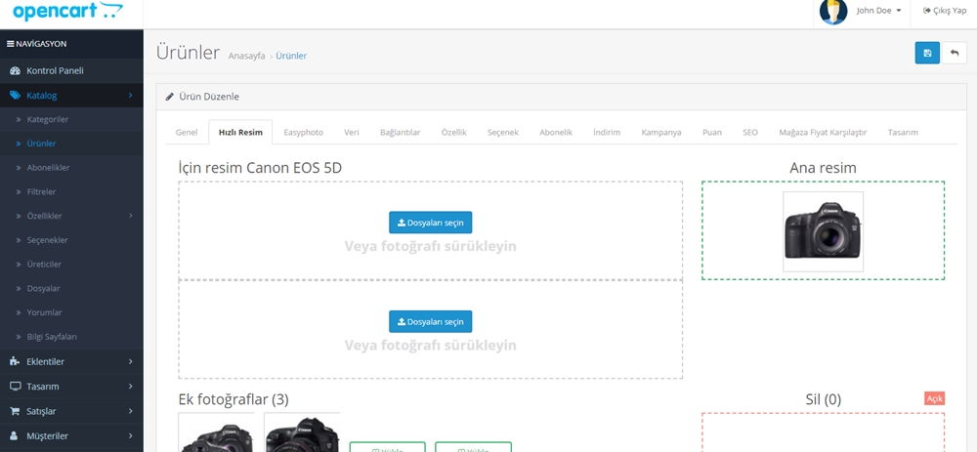Switch to Kampanya tab
This screenshot has width=977, height=452.
pos(661,133)
